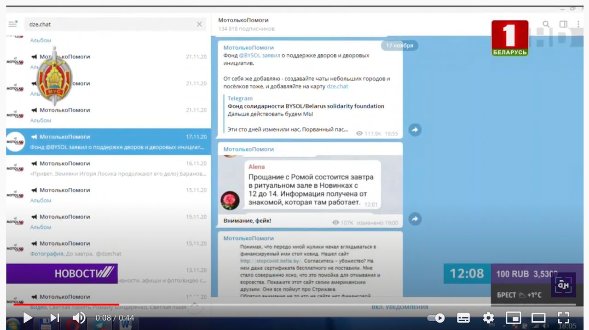This screenshot has height=330, width=589.
Task: Click ВКЛ. УВЕДОМЛЕНИЯ to enable notifications
Action: (x=400, y=307)
